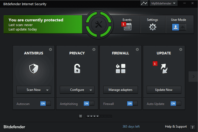The width and height of the screenshot is (198, 132).
Task: Click the Firewall blocks icon
Action: 121,68
